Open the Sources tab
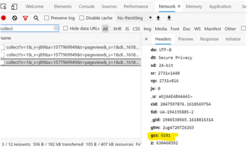Image resolution: width=248 pixels, height=150 pixels. point(109,7)
